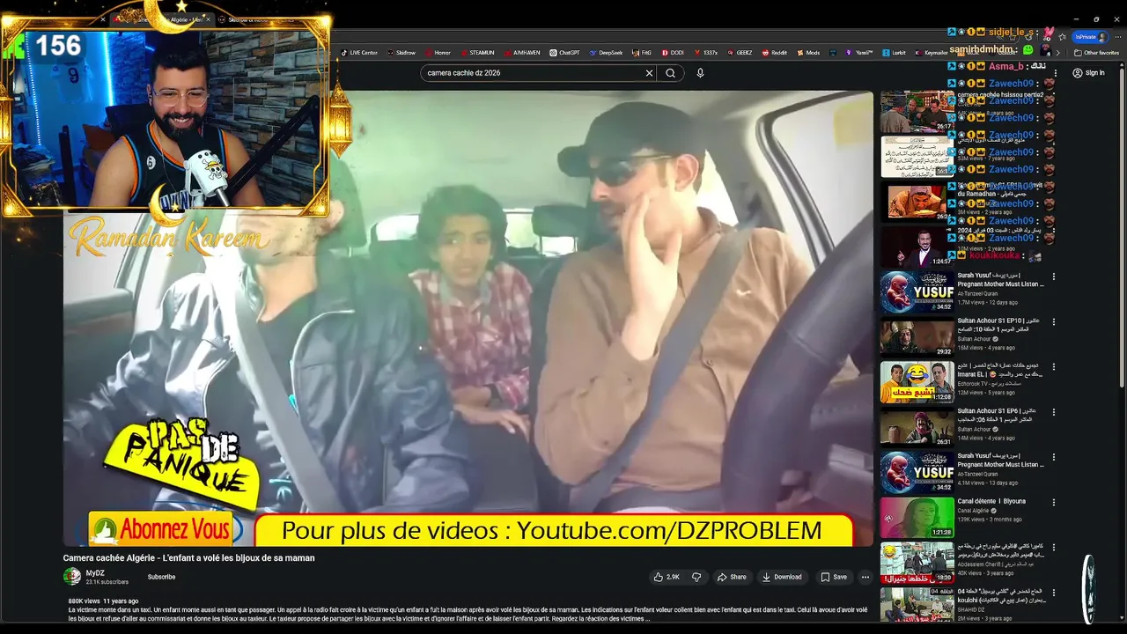Subscribe to the MyDZ channel
The height and width of the screenshot is (634, 1127).
(x=161, y=577)
